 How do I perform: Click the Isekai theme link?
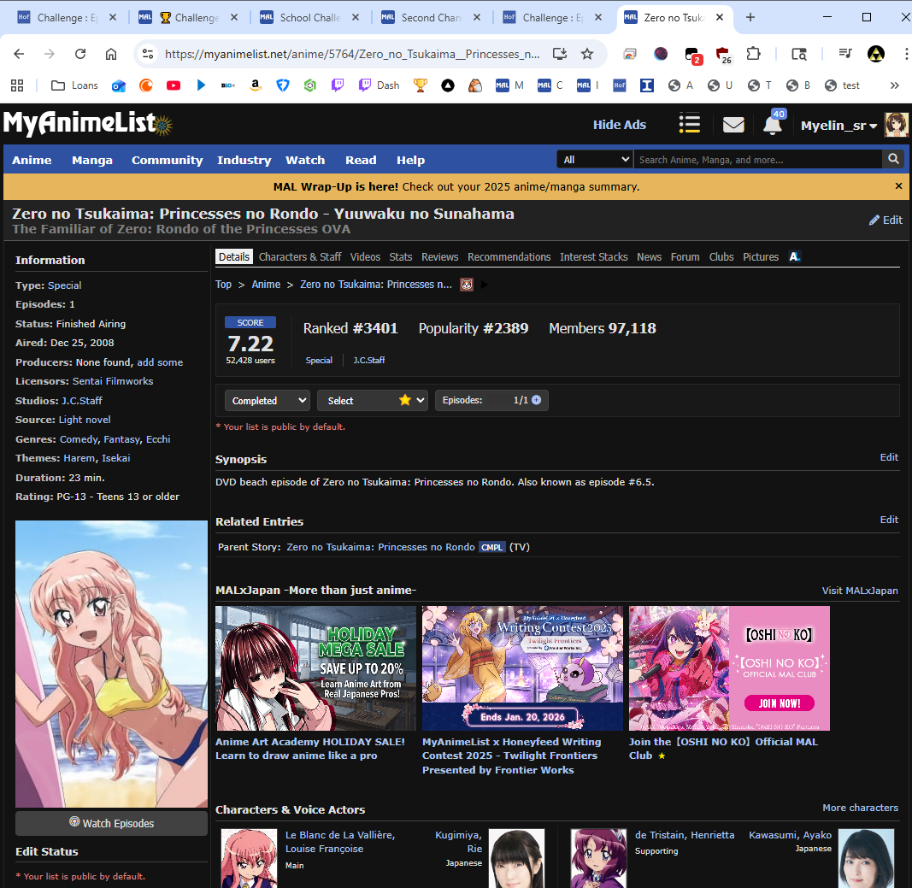click(116, 458)
